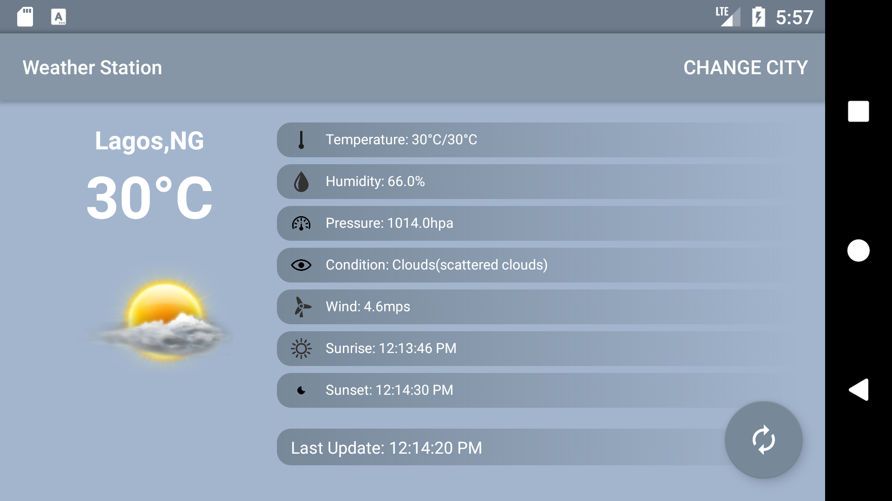Click the Sunrise sun icon
Image resolution: width=892 pixels, height=501 pixels.
pos(301,348)
